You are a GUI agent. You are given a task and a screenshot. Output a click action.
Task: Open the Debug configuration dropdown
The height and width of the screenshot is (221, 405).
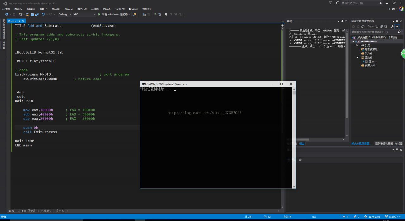(x=65, y=14)
